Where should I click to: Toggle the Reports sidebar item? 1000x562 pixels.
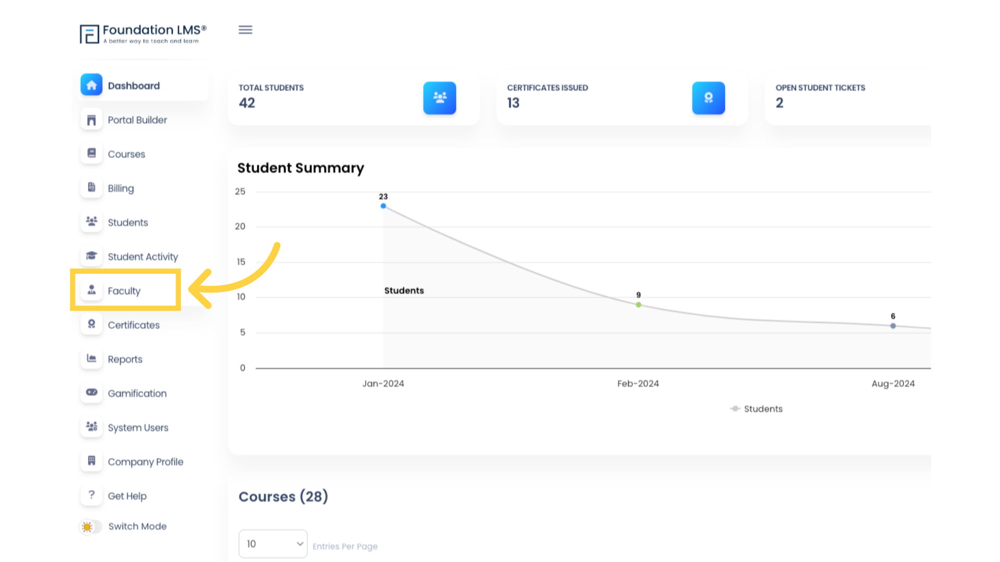(x=125, y=359)
